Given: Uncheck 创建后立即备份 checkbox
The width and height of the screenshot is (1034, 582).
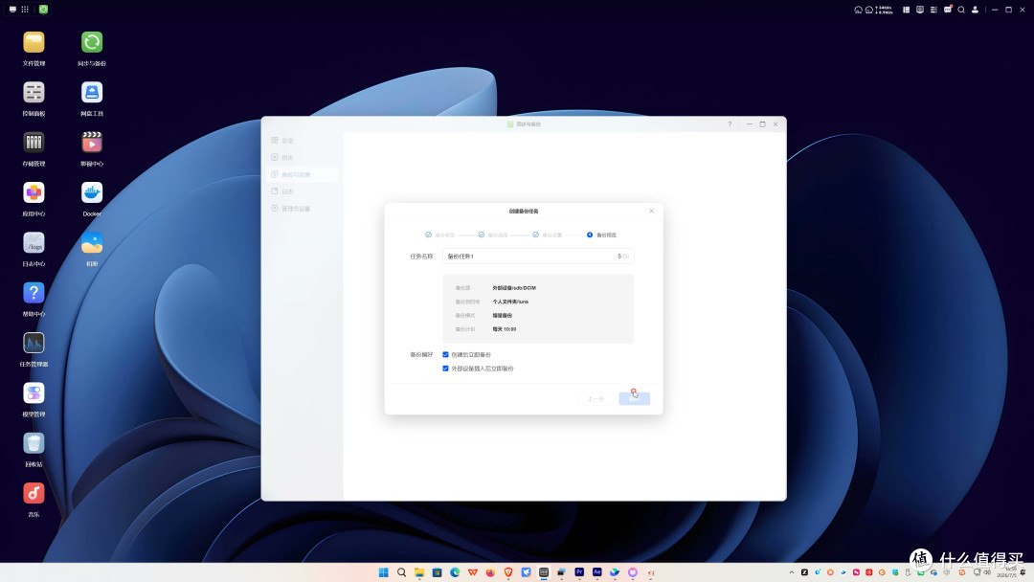Looking at the screenshot, I should coord(446,354).
